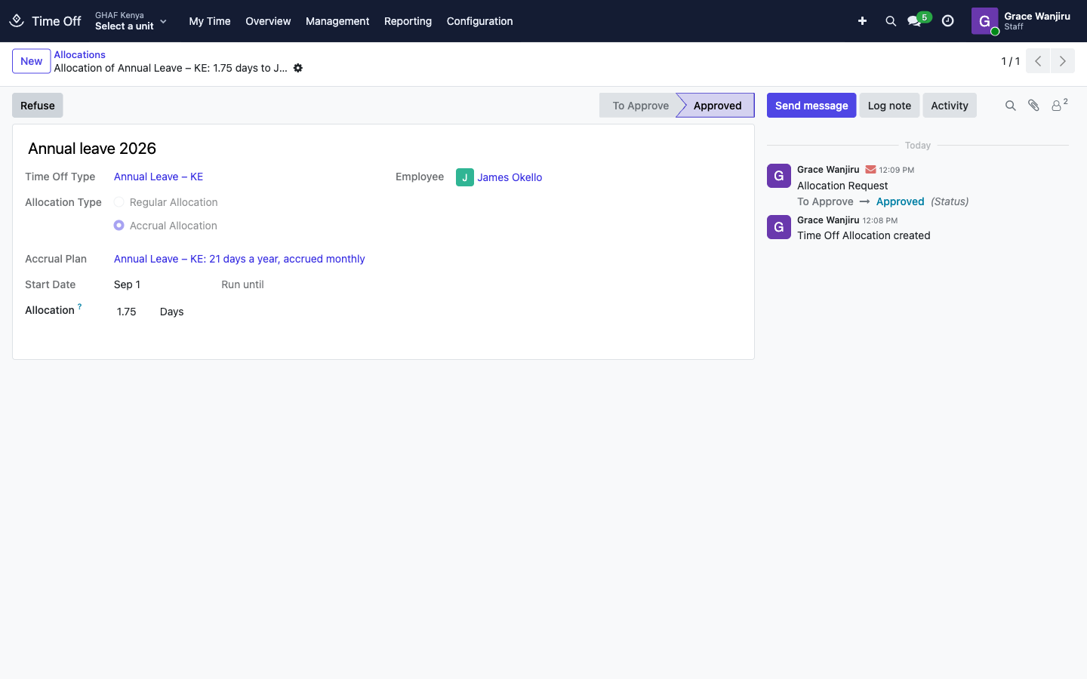Click the Refuse button
The width and height of the screenshot is (1087, 679).
click(x=38, y=106)
